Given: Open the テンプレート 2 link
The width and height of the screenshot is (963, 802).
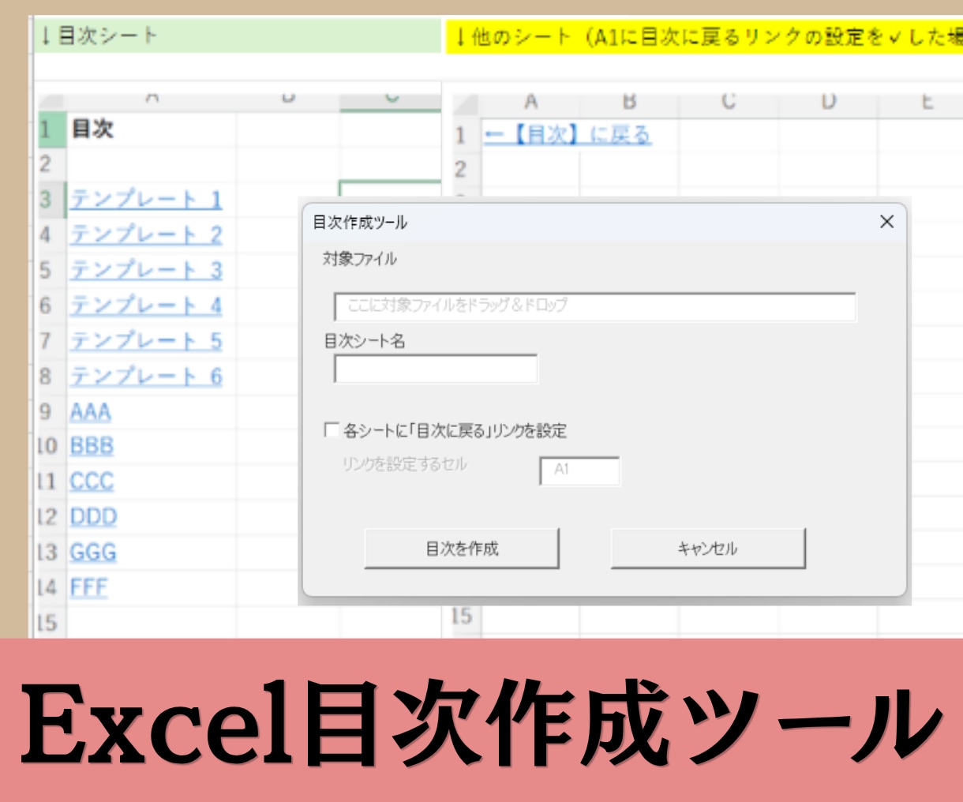Looking at the screenshot, I should pos(146,234).
